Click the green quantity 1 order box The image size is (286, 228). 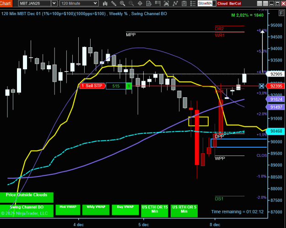[x=129, y=86]
